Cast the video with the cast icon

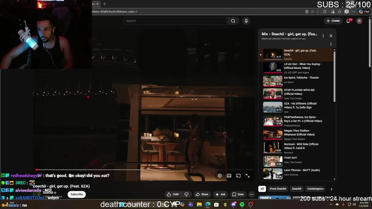point(238,176)
